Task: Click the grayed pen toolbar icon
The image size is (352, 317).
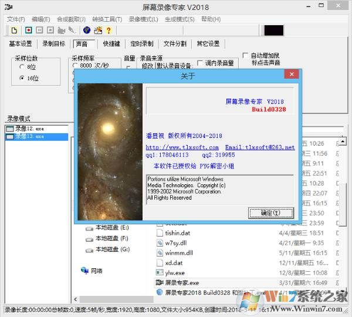Action: [x=72, y=30]
